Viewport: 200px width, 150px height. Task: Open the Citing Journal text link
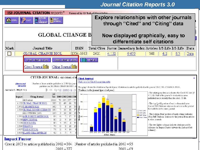61,67
